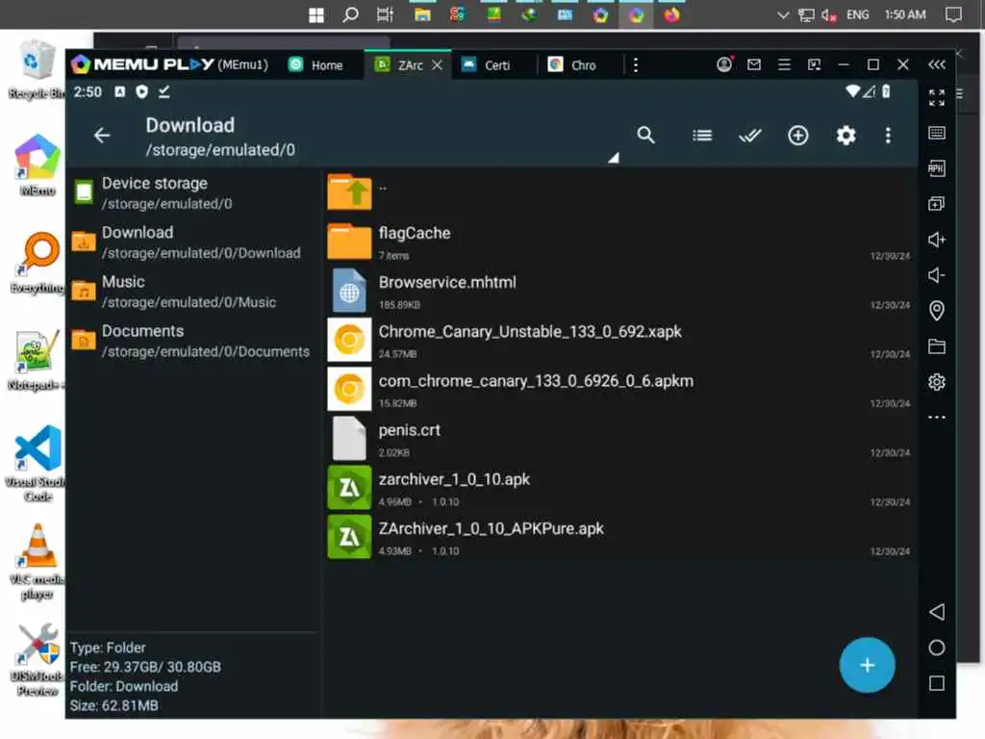Open MEmu sidebar settings gear
The width and height of the screenshot is (985, 739).
pos(936,381)
